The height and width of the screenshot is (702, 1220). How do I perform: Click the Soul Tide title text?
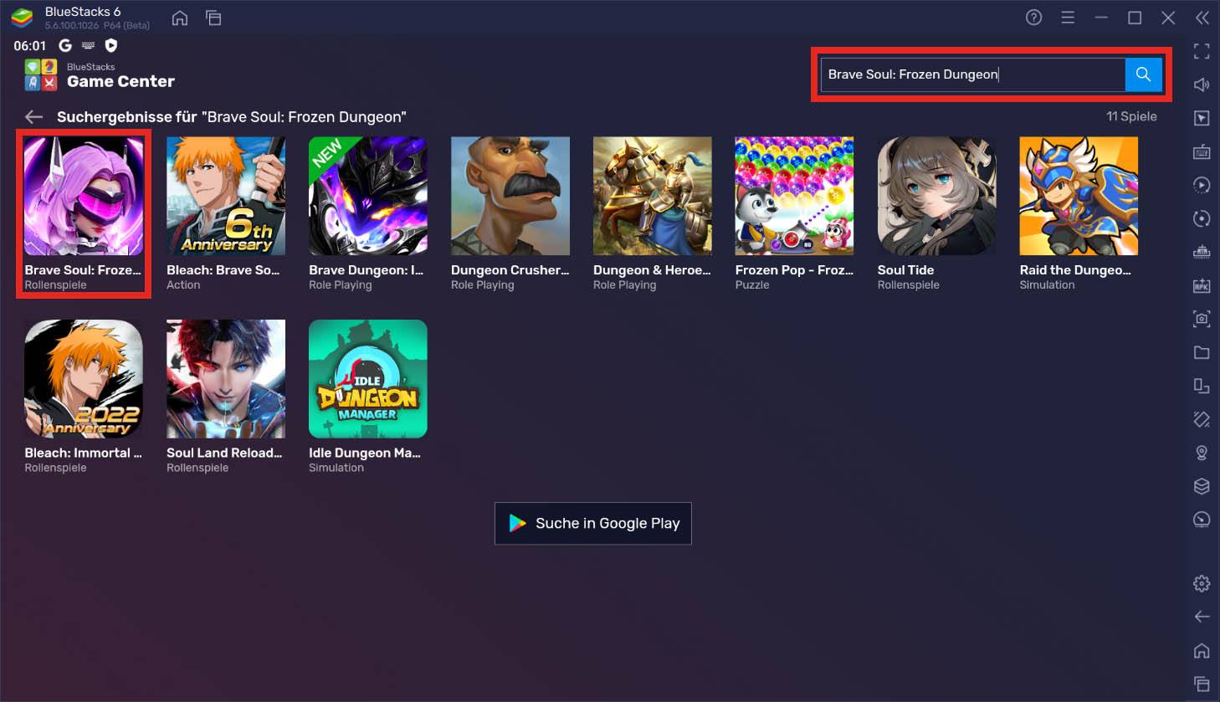tap(905, 270)
